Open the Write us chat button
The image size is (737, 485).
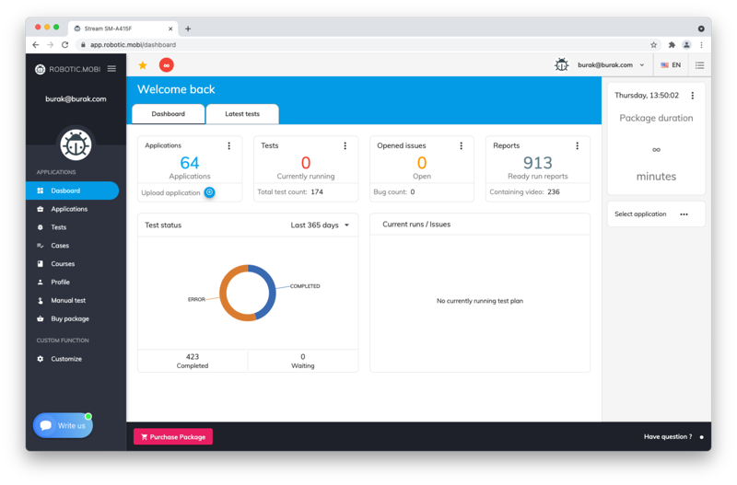[63, 425]
